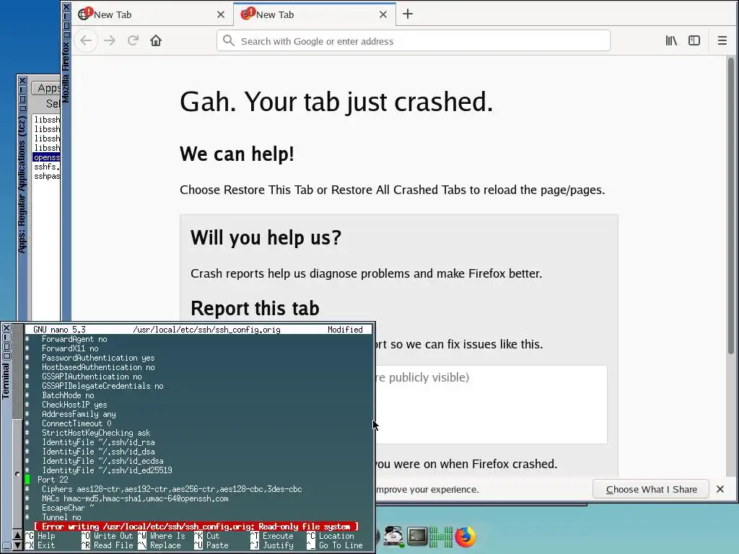Close the Mozilla Firefox window with X icon
The image size is (739, 554).
coord(66,6)
